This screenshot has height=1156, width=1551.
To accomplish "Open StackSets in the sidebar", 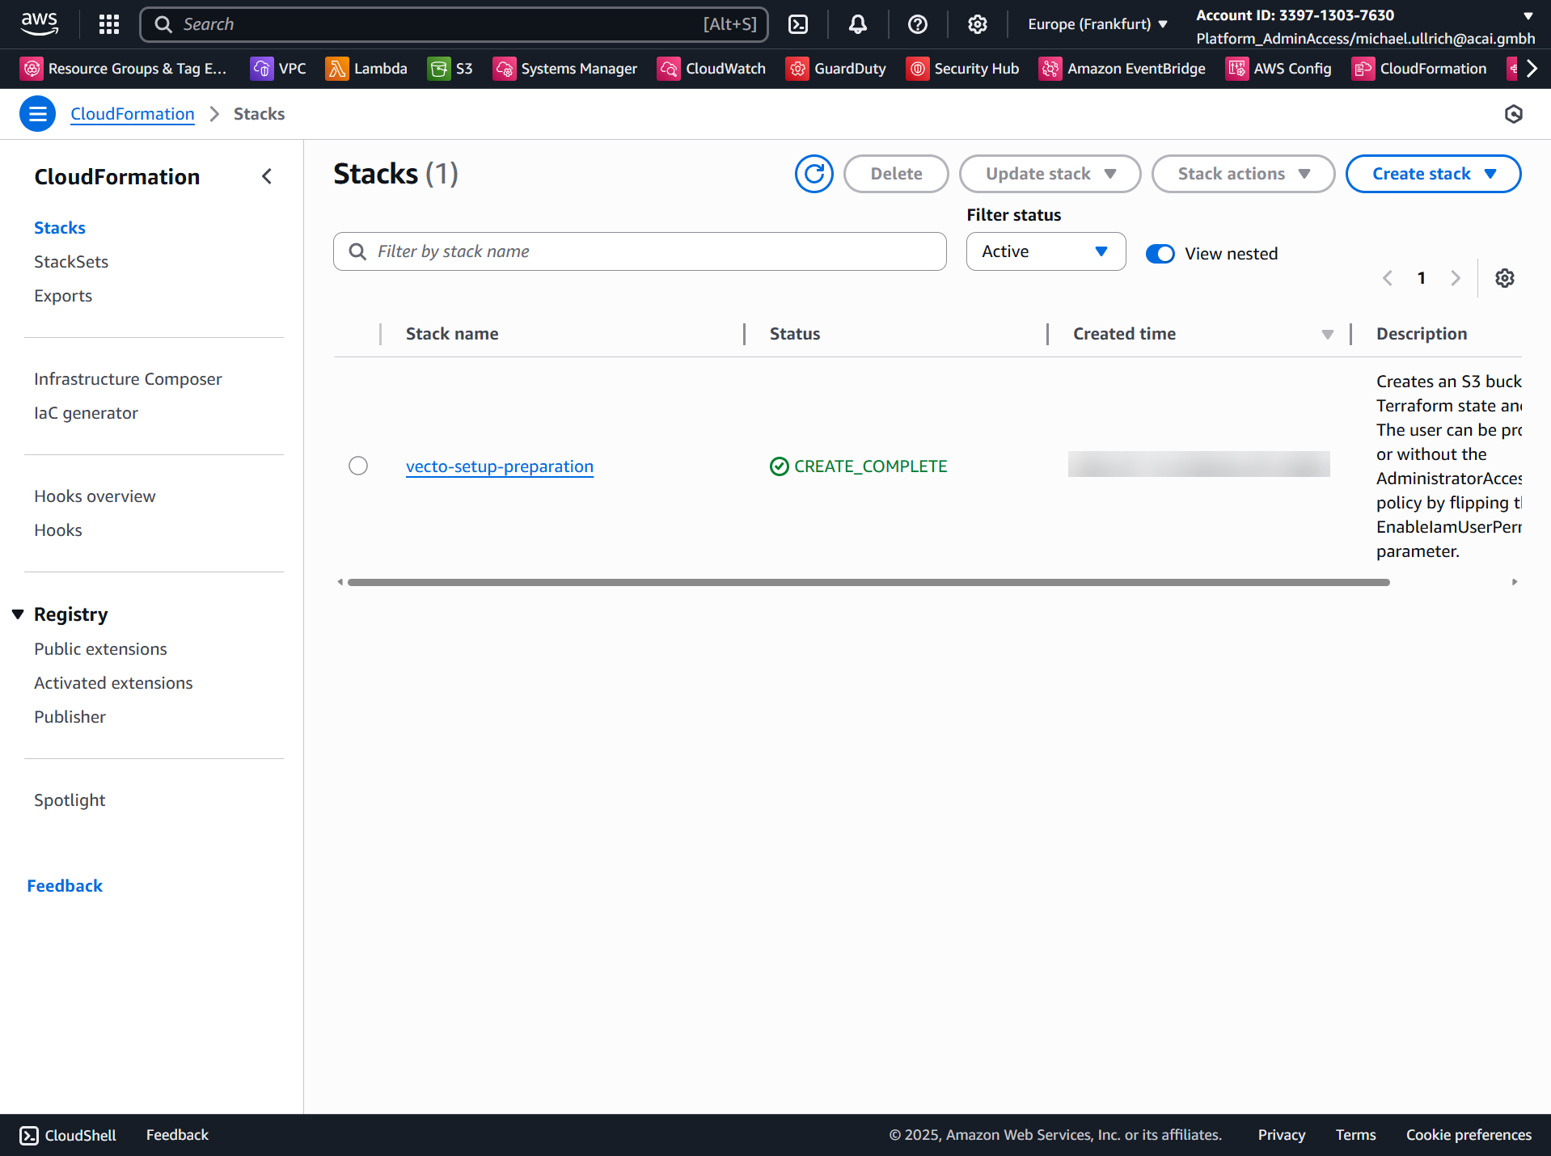I will point(71,262).
